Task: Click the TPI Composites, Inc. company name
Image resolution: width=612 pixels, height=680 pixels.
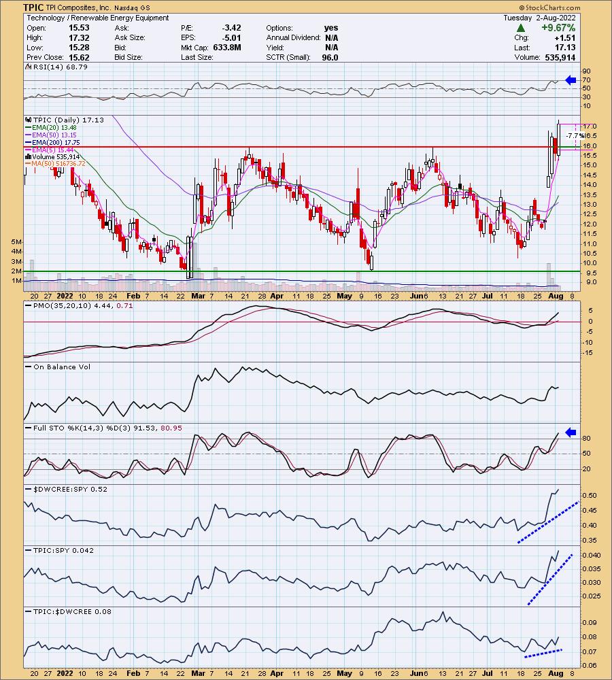Action: tap(78, 7)
